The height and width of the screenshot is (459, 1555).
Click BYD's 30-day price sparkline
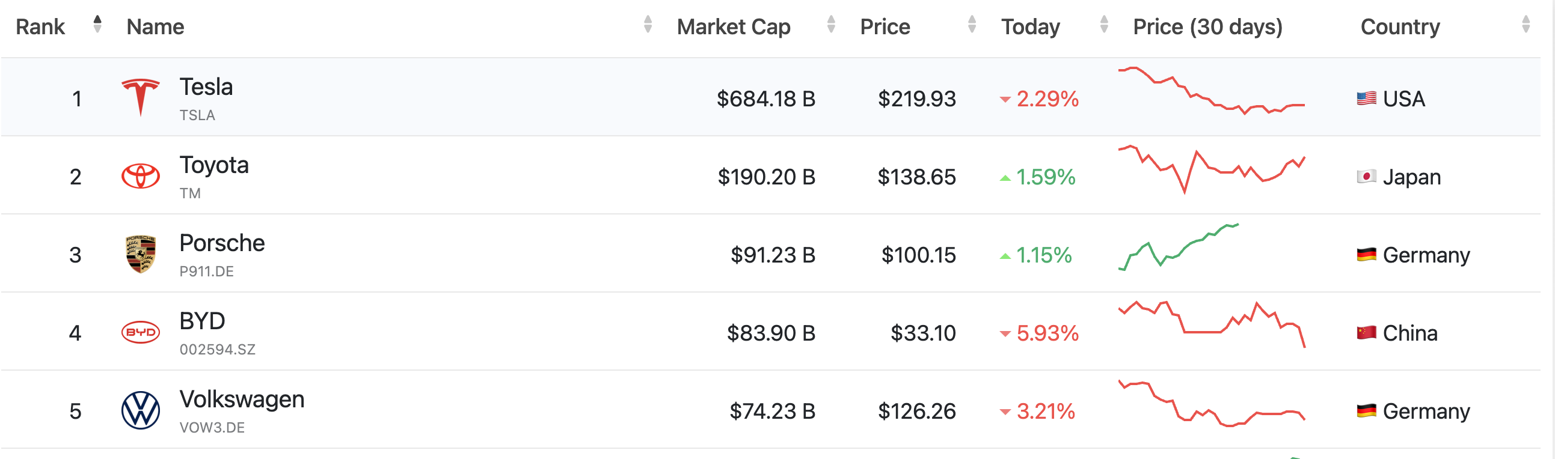[1212, 324]
